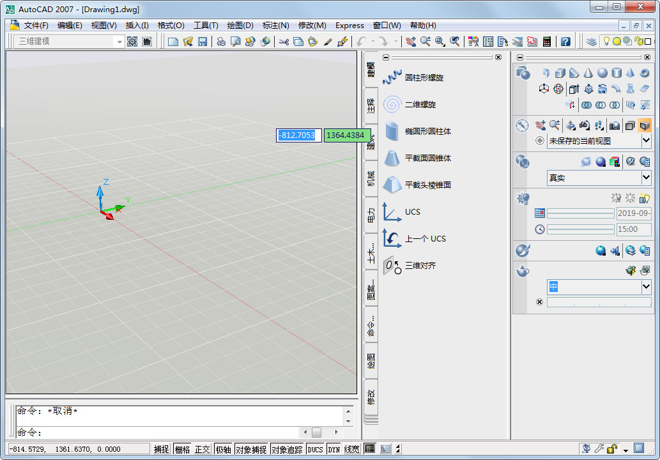
Task: Toggle 捕捉 snap mode in status bar
Action: [162, 449]
